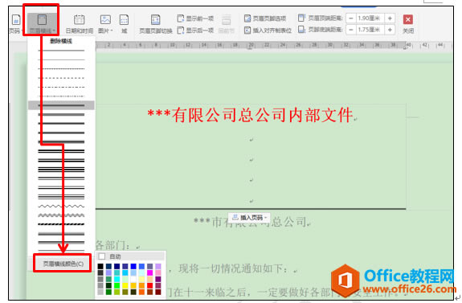Pick the white color swatch
462x303 pixels.
click(x=133, y=280)
